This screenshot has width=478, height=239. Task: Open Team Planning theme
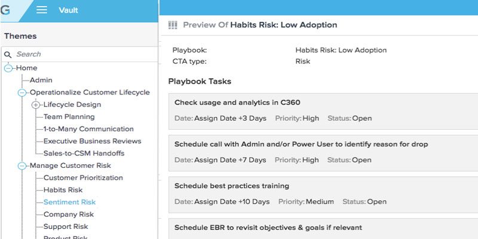pos(69,117)
